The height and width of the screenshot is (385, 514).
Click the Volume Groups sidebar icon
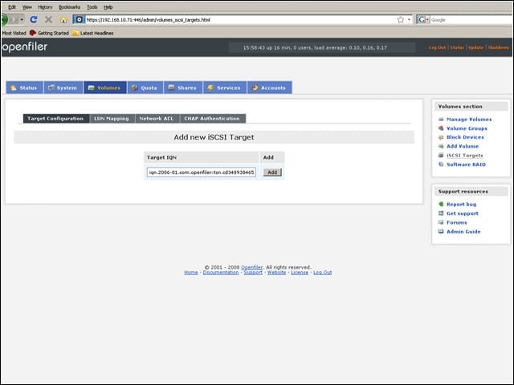tap(441, 128)
